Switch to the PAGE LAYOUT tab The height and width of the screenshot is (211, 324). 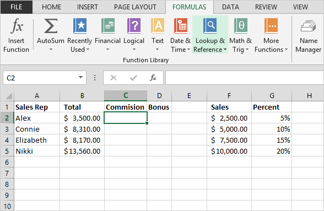click(135, 7)
